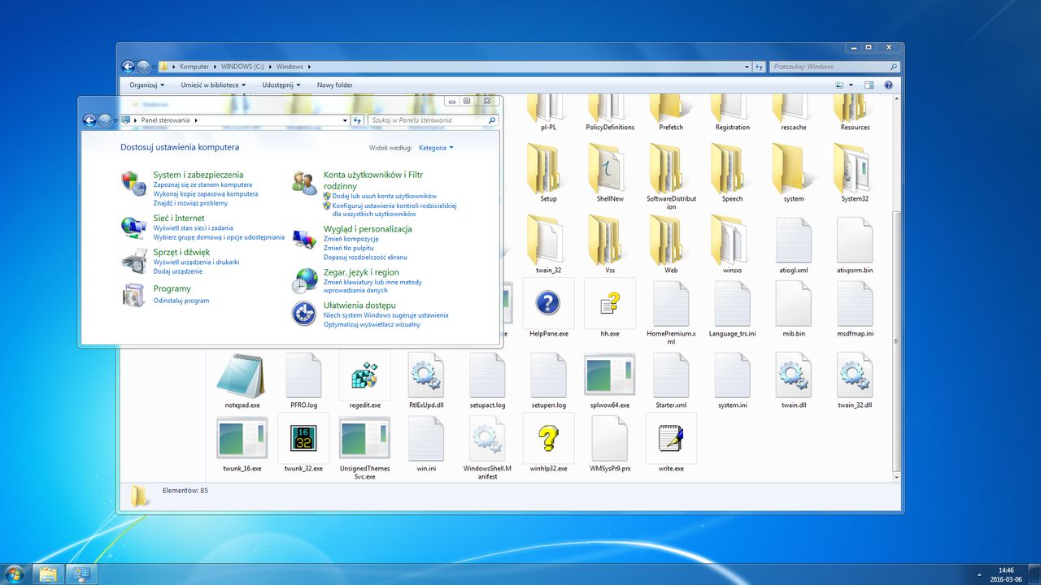The width and height of the screenshot is (1041, 585).
Task: Open System i zabezpieczenia shield icon
Action: click(133, 183)
